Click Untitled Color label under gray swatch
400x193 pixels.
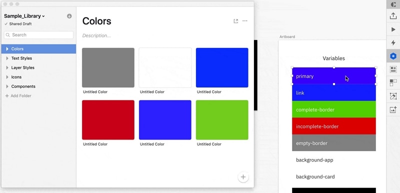click(x=95, y=92)
